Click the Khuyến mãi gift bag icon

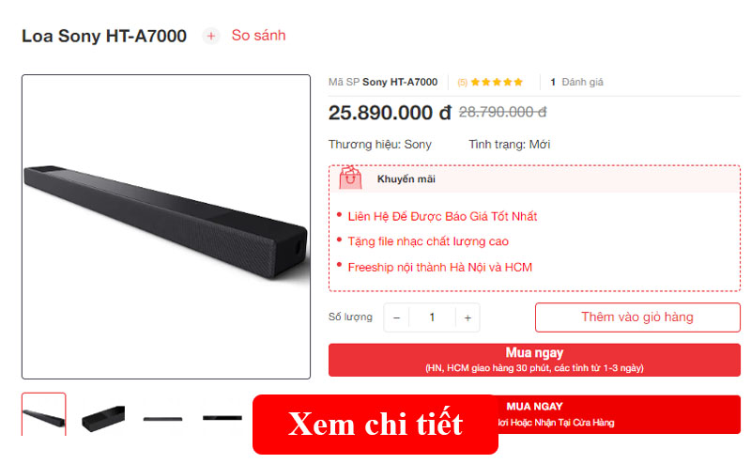coord(350,178)
